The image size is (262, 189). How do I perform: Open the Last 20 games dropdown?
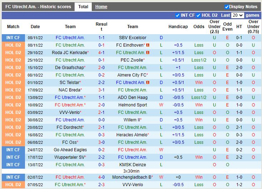[237, 15]
